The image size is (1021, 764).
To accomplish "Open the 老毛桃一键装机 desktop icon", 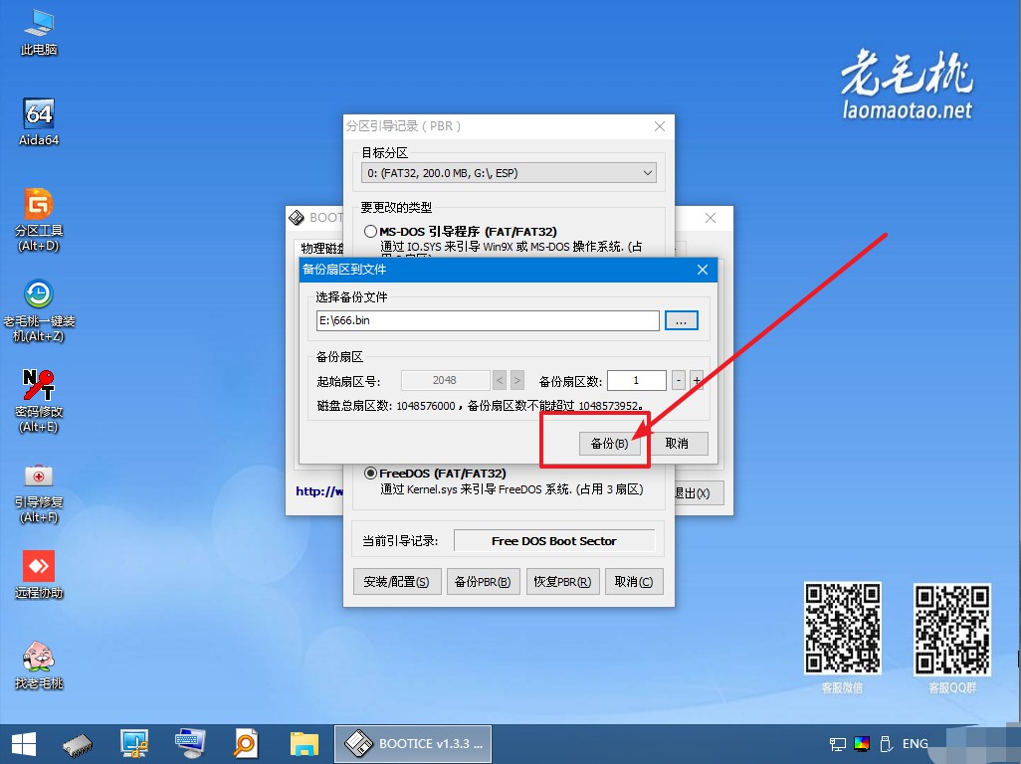I will tap(39, 310).
